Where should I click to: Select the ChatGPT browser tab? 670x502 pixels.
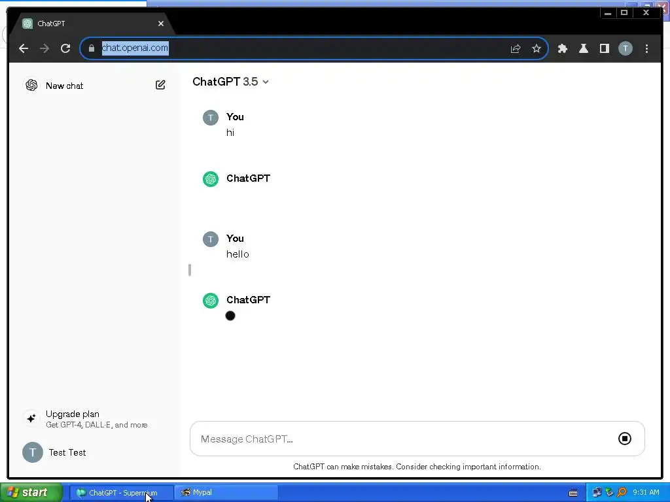pos(92,24)
